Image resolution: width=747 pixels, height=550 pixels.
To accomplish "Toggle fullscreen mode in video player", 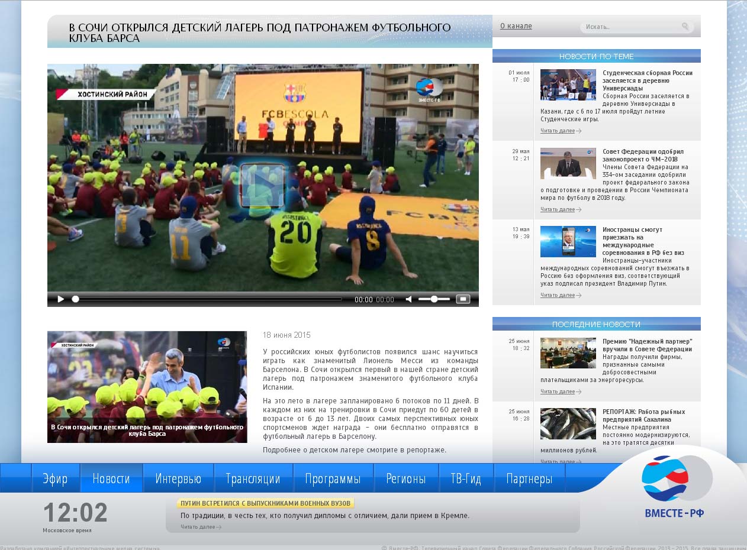I will [463, 299].
